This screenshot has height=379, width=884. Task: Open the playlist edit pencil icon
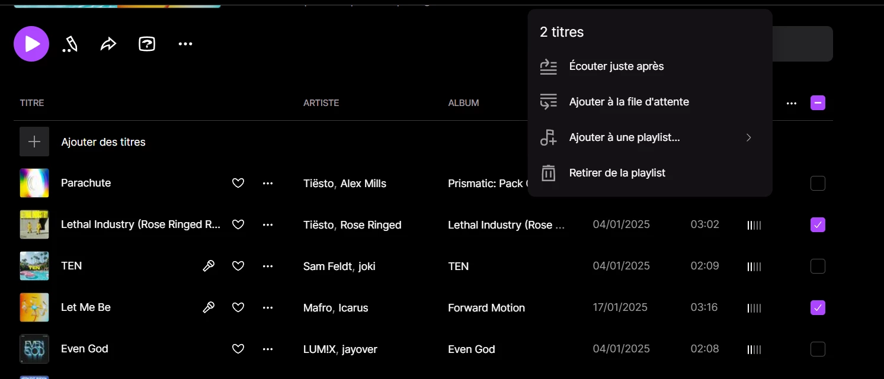click(x=70, y=44)
